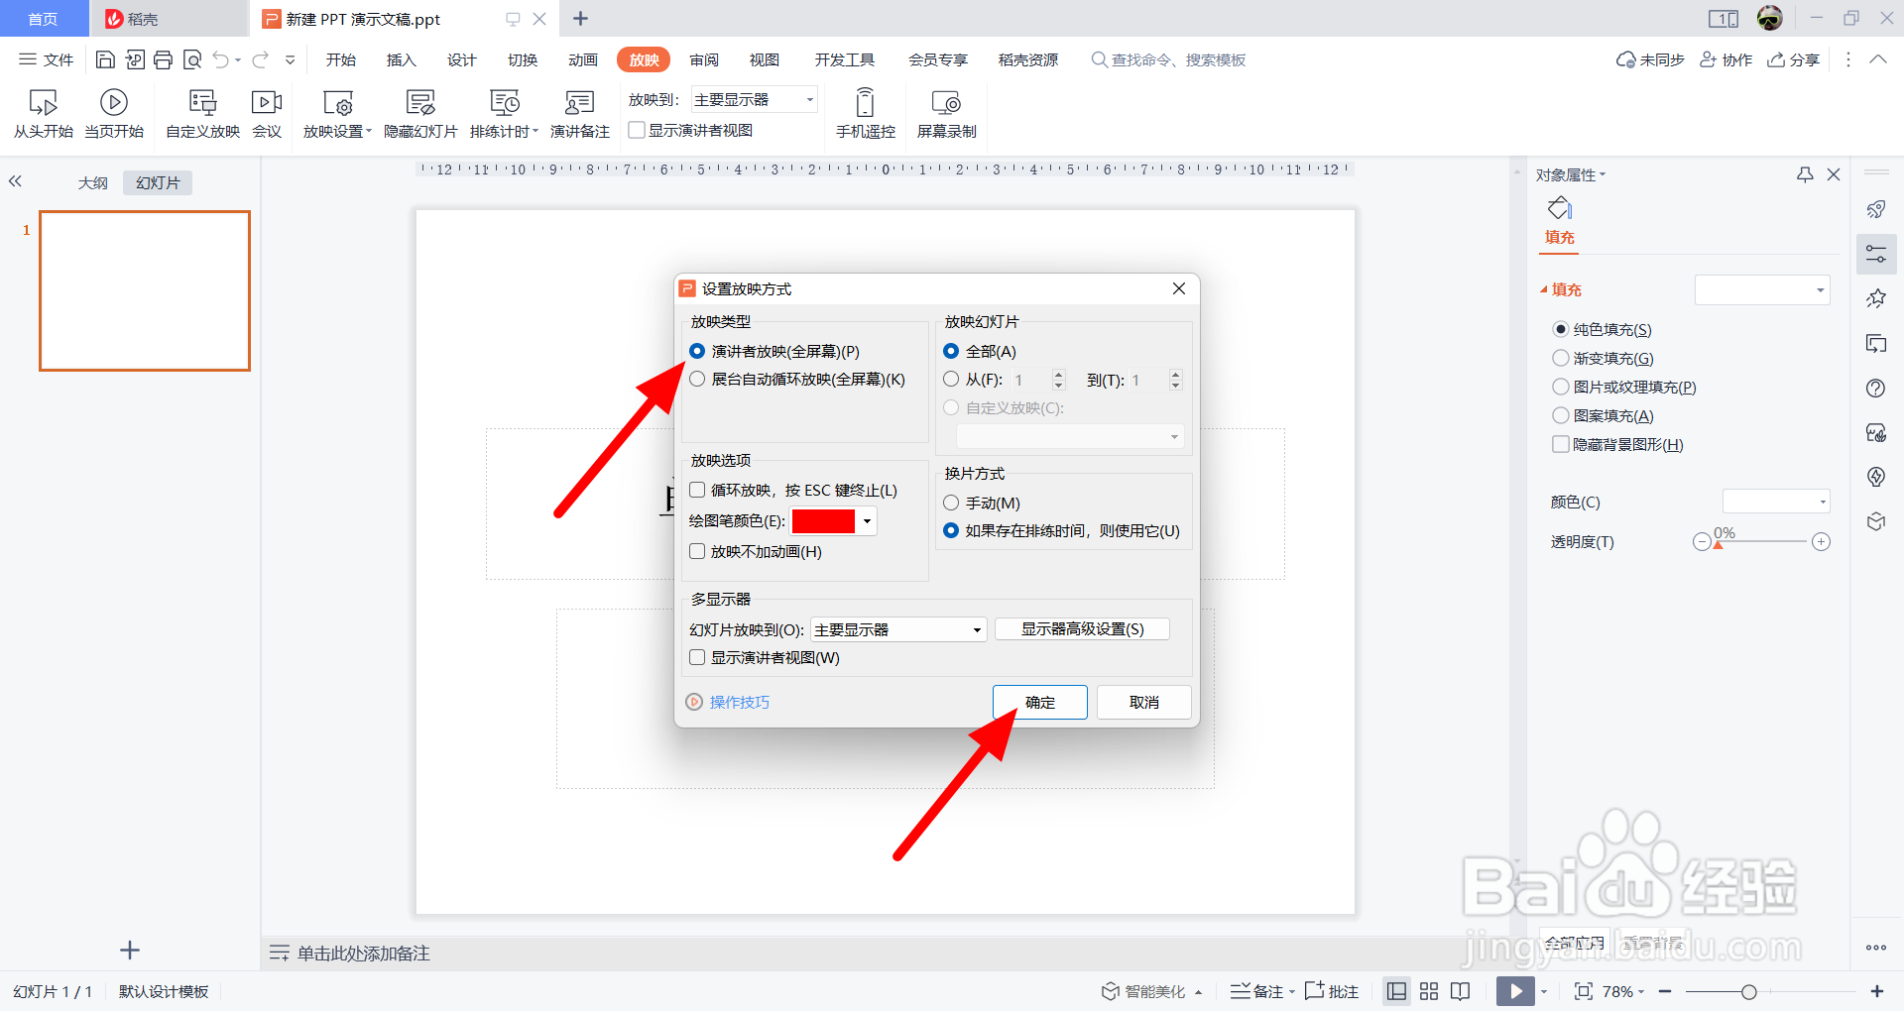Open the Design (设计) ribbon tab
This screenshot has height=1011, width=1904.
pyautogui.click(x=461, y=59)
